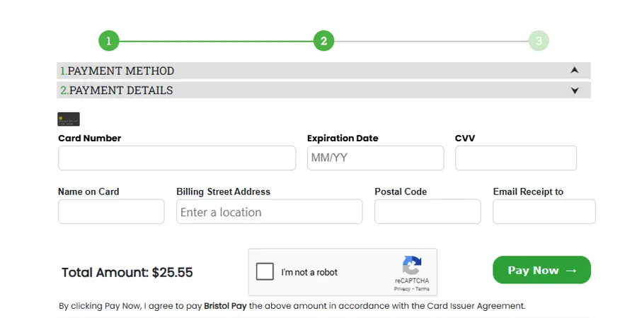Click the step 2 progress circle
Image resolution: width=637 pixels, height=318 pixels.
point(323,41)
